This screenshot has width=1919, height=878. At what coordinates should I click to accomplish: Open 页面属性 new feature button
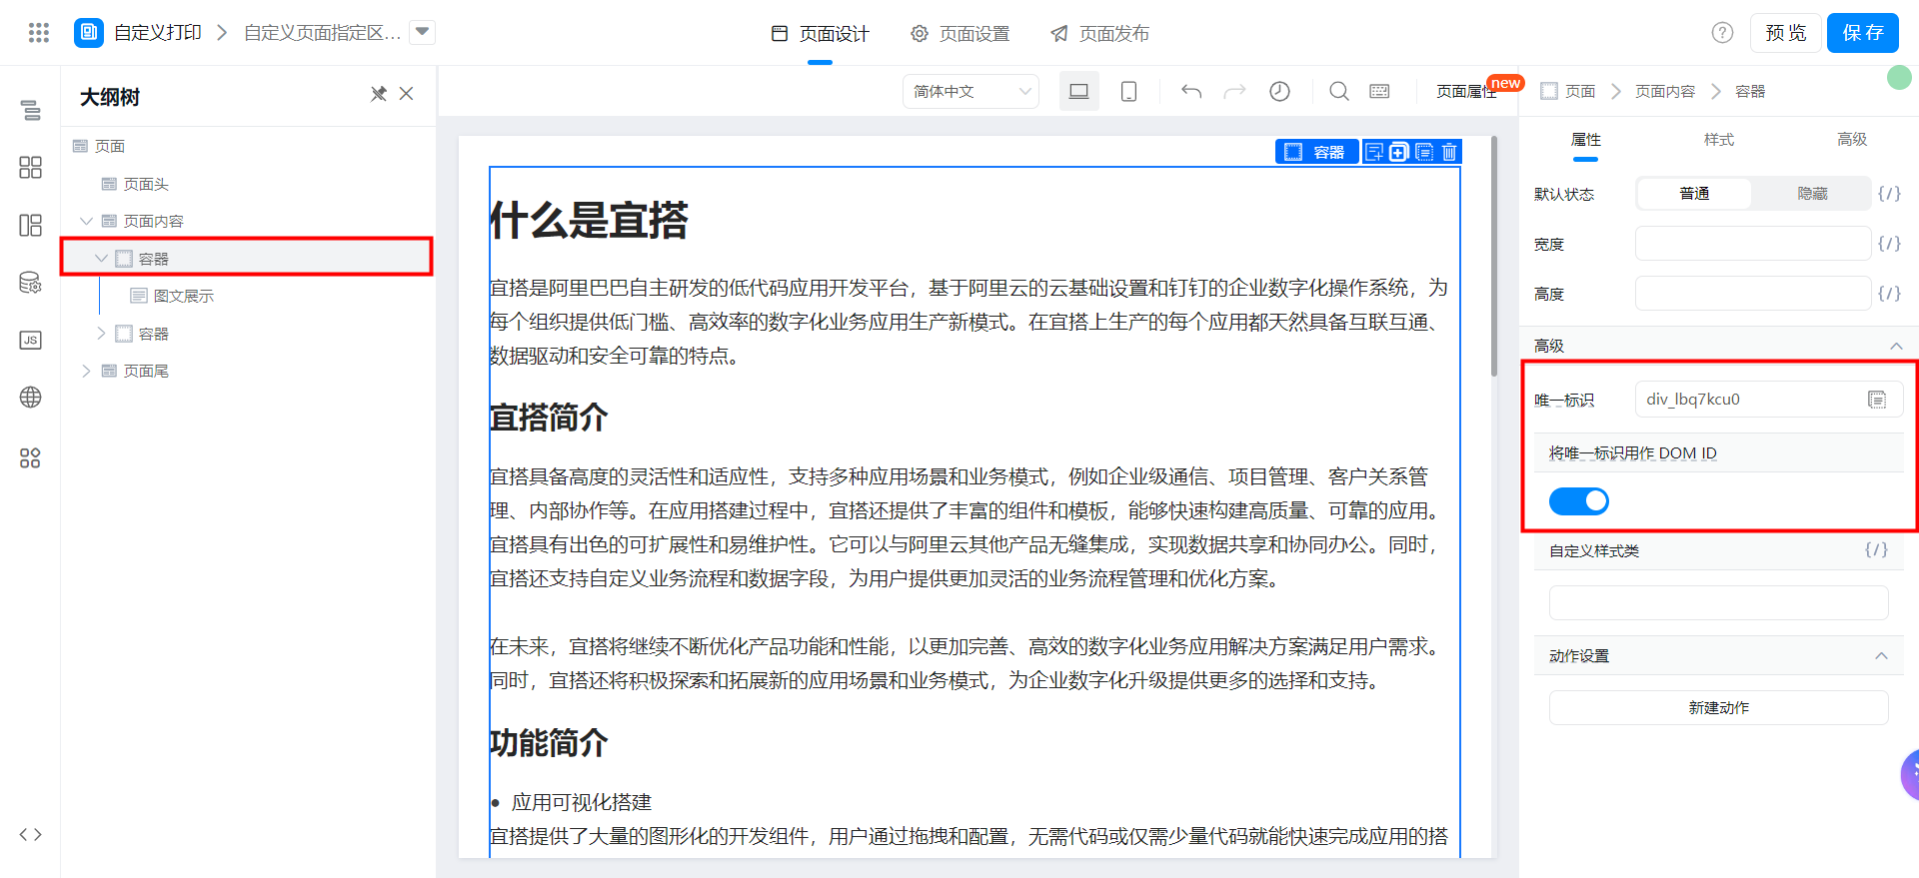(1467, 91)
